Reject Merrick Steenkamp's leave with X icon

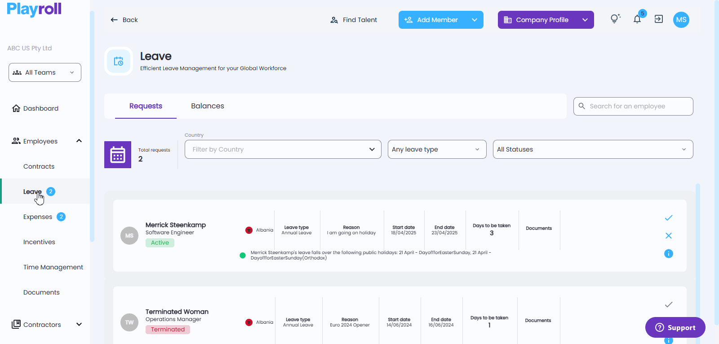(669, 236)
